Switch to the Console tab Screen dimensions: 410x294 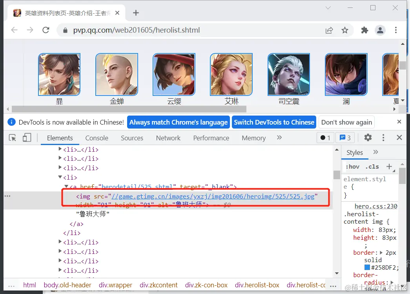click(97, 138)
